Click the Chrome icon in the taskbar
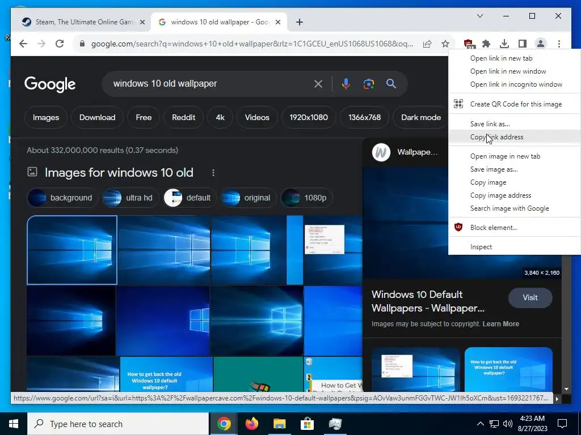Screen dimensions: 581x435 click(224, 424)
